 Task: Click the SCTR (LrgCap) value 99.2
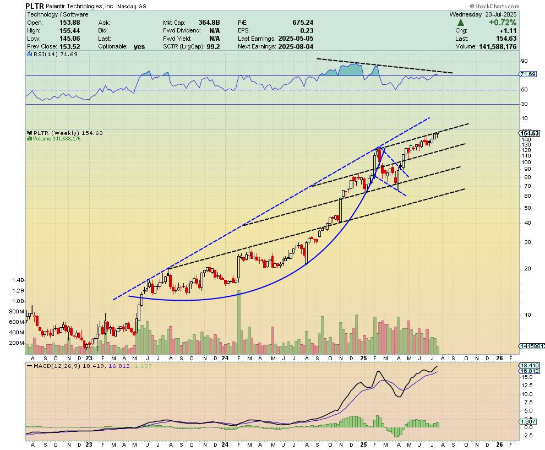(214, 47)
